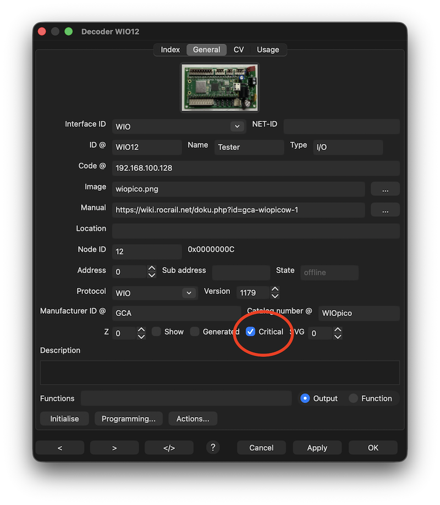The height and width of the screenshot is (505, 440).
Task: Enable the Show checkbox
Action: coord(157,332)
